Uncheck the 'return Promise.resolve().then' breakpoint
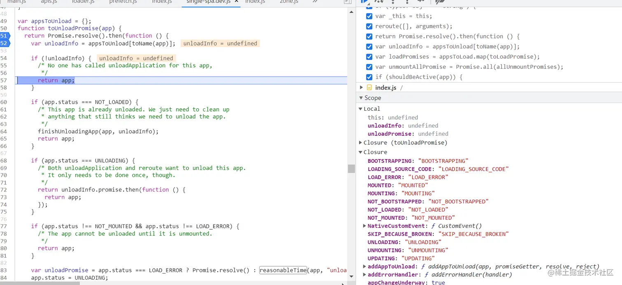 (x=369, y=36)
